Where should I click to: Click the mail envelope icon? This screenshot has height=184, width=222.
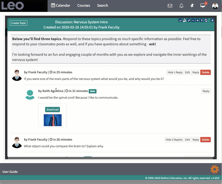tap(170, 6)
